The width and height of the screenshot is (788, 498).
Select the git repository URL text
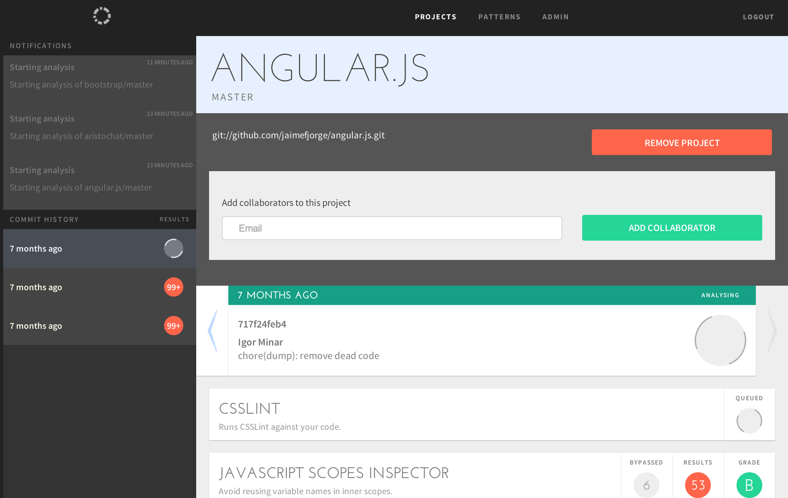point(298,135)
